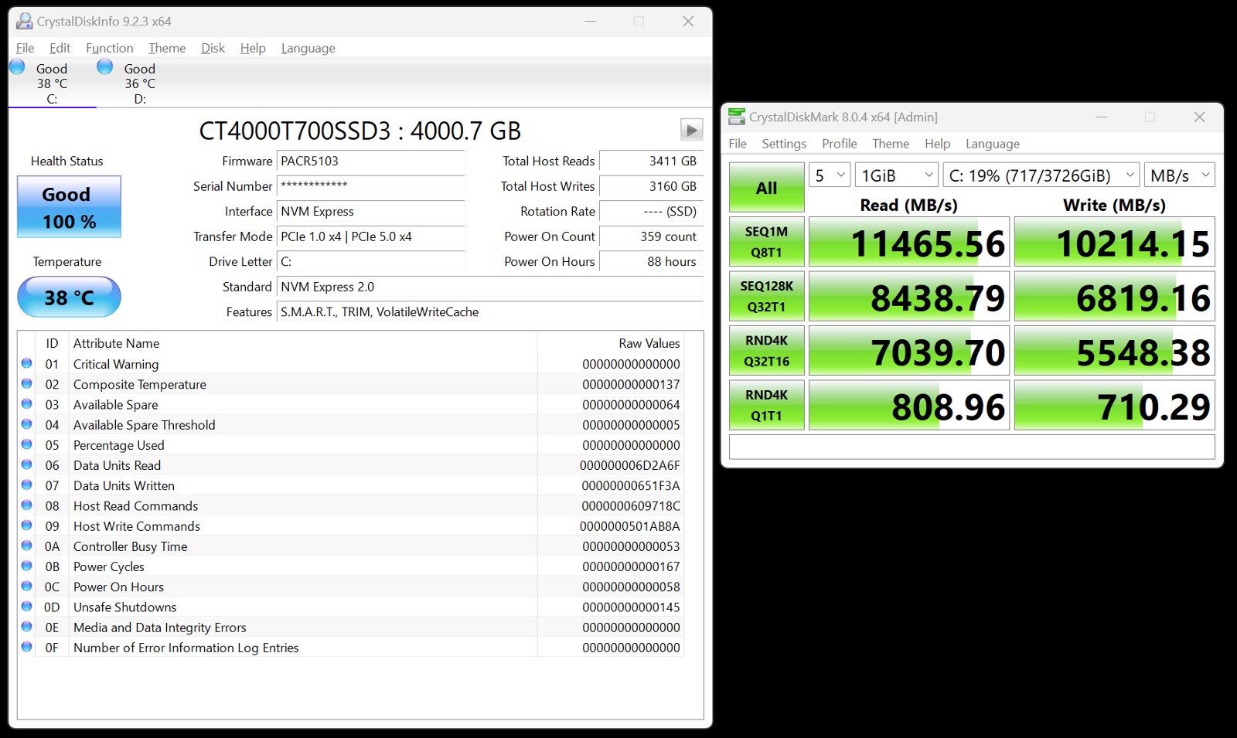This screenshot has height=738, width=1237.
Task: Click status orb for Critical Warning row
Action: click(27, 363)
